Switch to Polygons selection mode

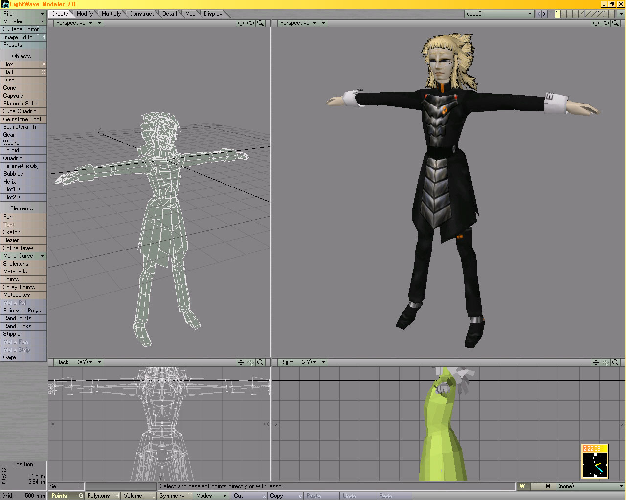click(102, 496)
